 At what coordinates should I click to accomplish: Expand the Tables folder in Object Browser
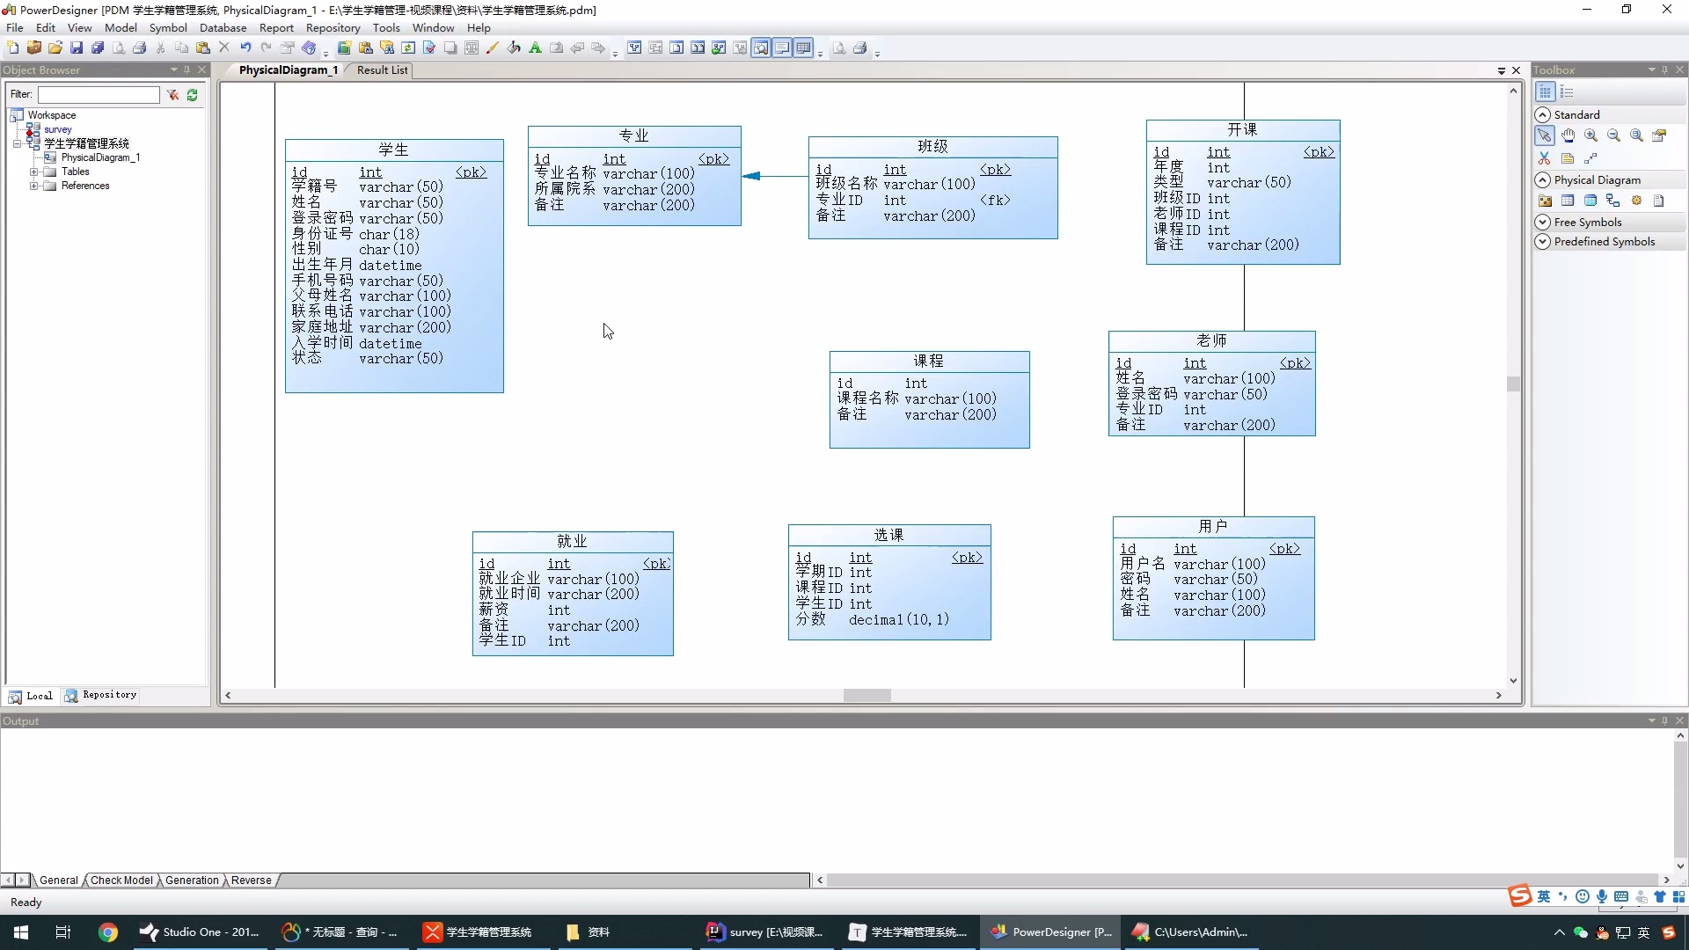pyautogui.click(x=33, y=172)
